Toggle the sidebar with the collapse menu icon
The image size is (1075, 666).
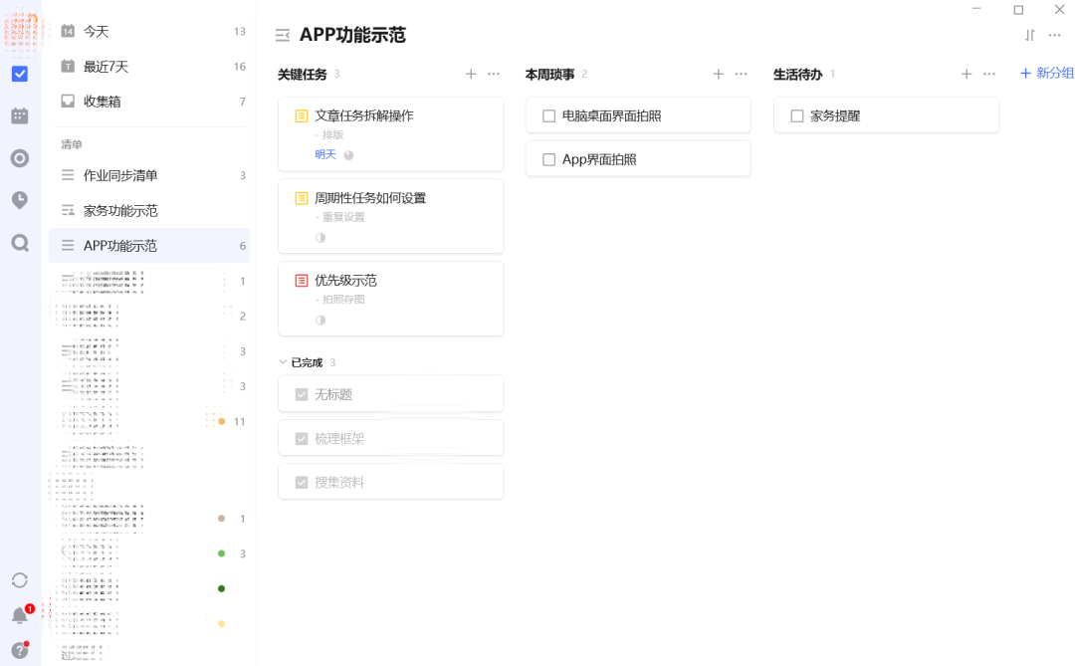[x=283, y=35]
